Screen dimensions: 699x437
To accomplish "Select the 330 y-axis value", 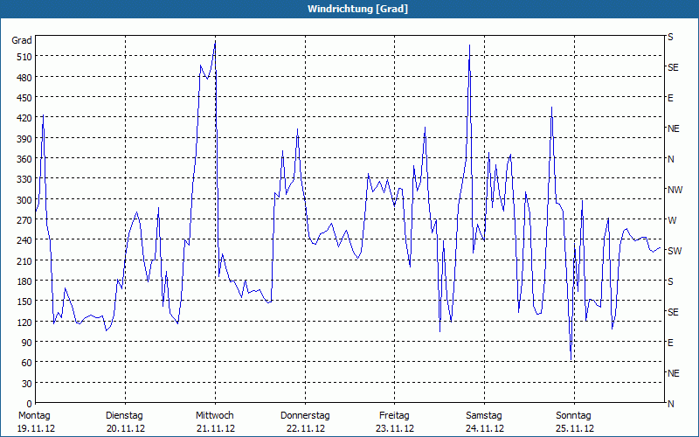I will point(24,179).
